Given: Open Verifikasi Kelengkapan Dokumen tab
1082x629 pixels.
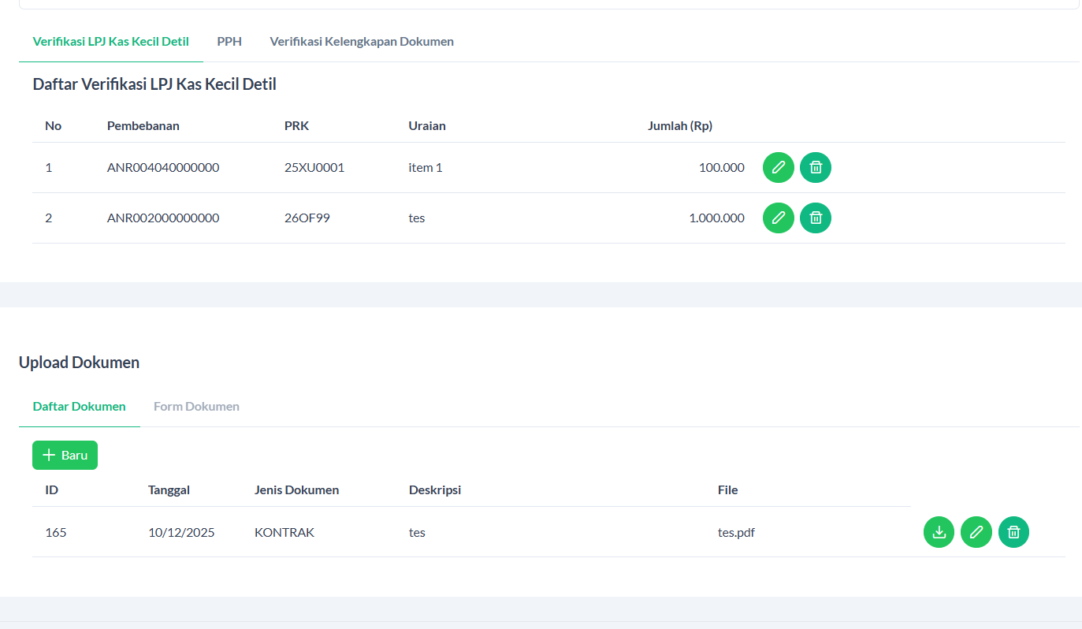Looking at the screenshot, I should point(362,41).
